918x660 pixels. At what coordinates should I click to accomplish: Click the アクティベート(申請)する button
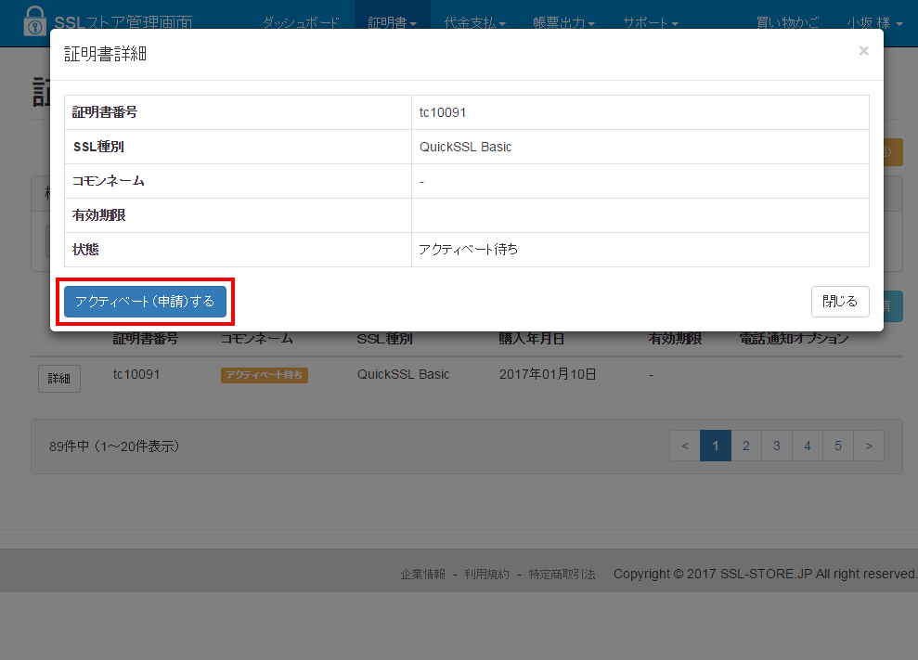point(145,302)
